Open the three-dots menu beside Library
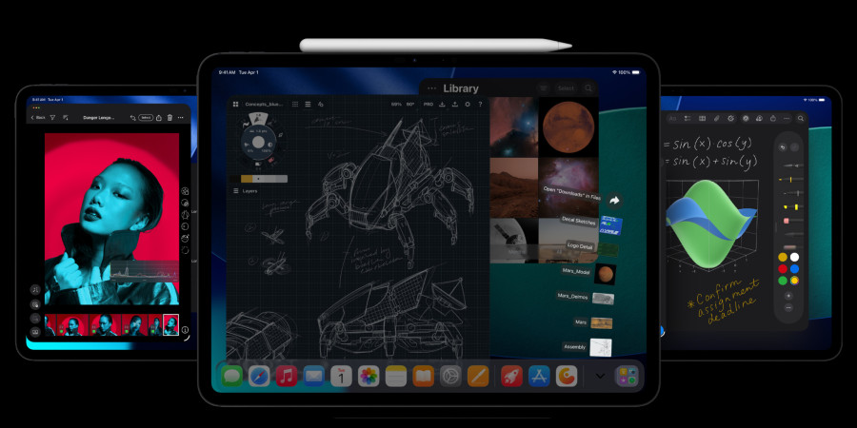The width and height of the screenshot is (857, 428). pos(432,88)
